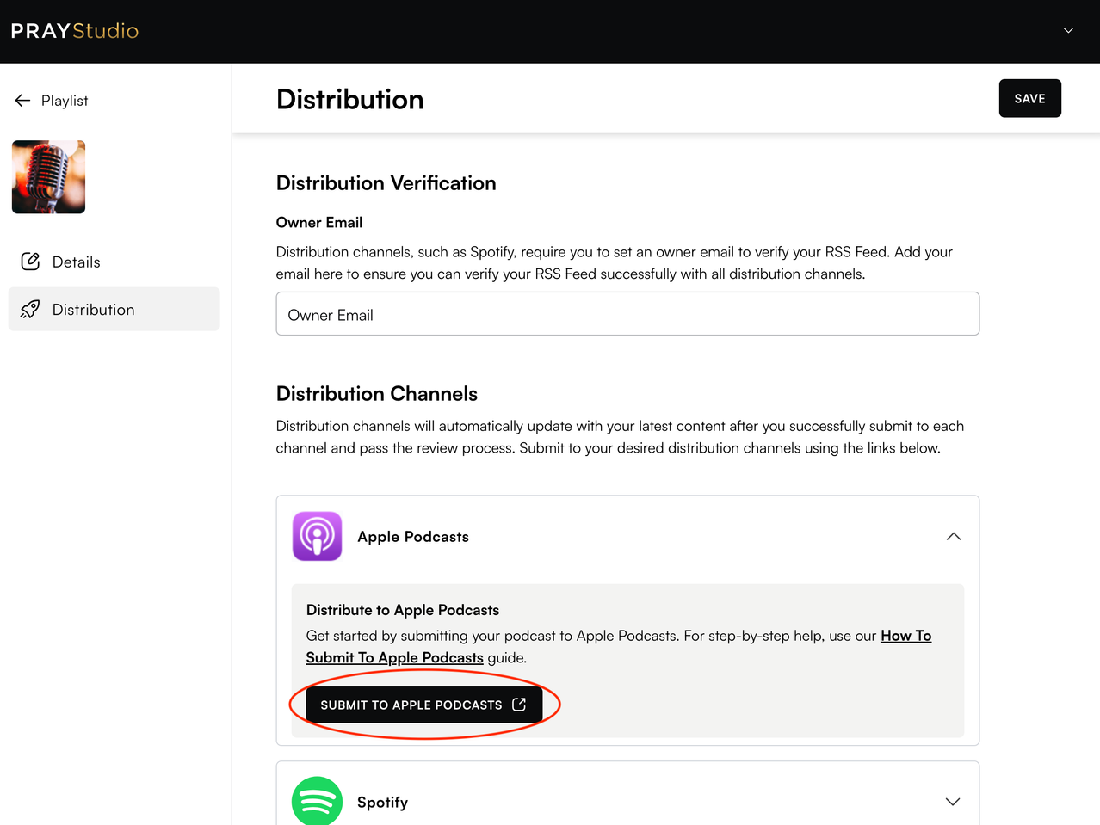
Task: Open the podcast microphone cover thumbnail
Action: tap(48, 176)
